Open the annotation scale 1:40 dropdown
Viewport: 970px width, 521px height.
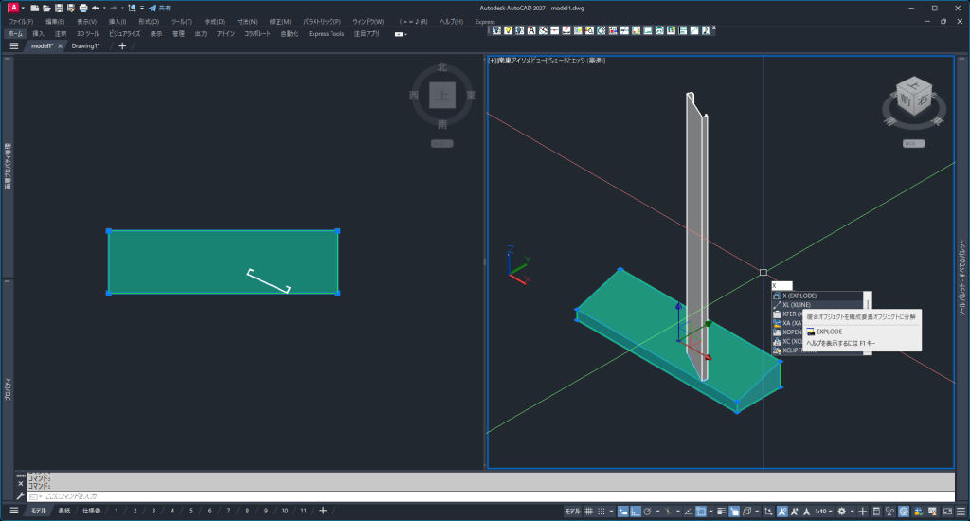click(x=825, y=512)
